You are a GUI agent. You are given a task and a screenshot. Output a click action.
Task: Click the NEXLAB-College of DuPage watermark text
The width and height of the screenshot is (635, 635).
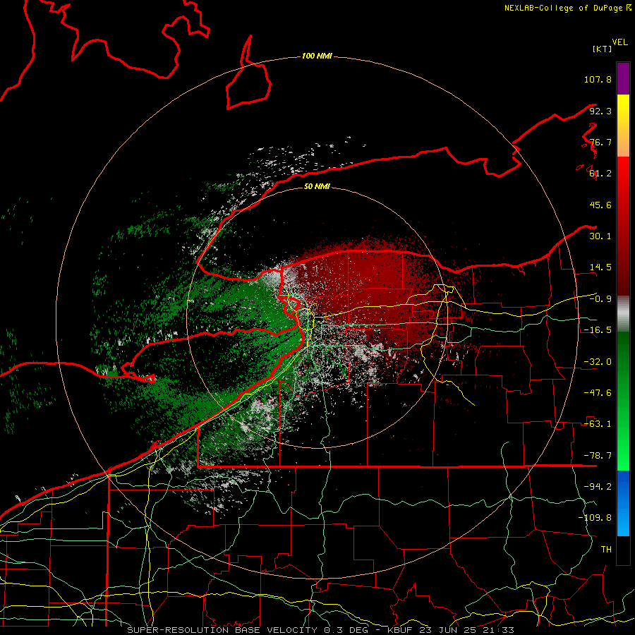567,8
